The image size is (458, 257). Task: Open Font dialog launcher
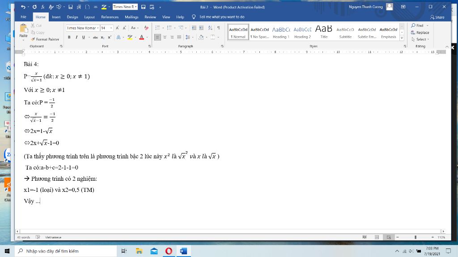[x=149, y=46]
